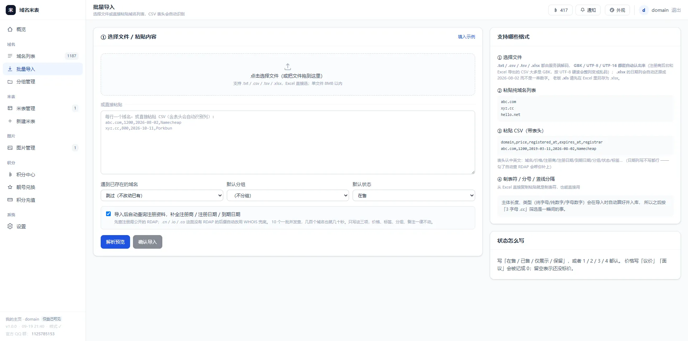Click the card icon for 积分充值
The image size is (688, 341).
(x=10, y=200)
